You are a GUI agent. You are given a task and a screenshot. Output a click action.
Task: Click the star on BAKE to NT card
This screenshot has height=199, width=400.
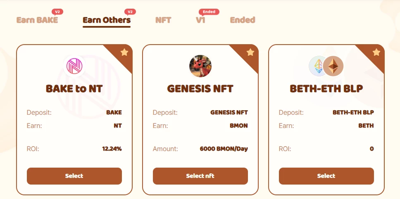(x=124, y=52)
